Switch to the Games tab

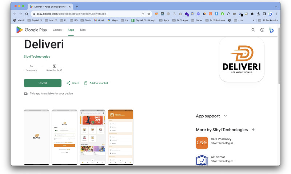[57, 30]
